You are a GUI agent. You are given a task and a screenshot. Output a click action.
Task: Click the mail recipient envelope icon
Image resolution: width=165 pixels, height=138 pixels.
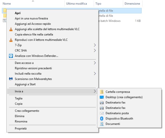pyautogui.click(x=102, y=113)
